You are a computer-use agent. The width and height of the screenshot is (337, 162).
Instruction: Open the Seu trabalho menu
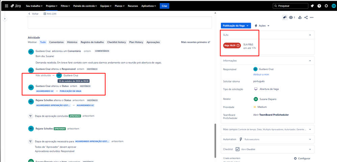tap(34, 6)
